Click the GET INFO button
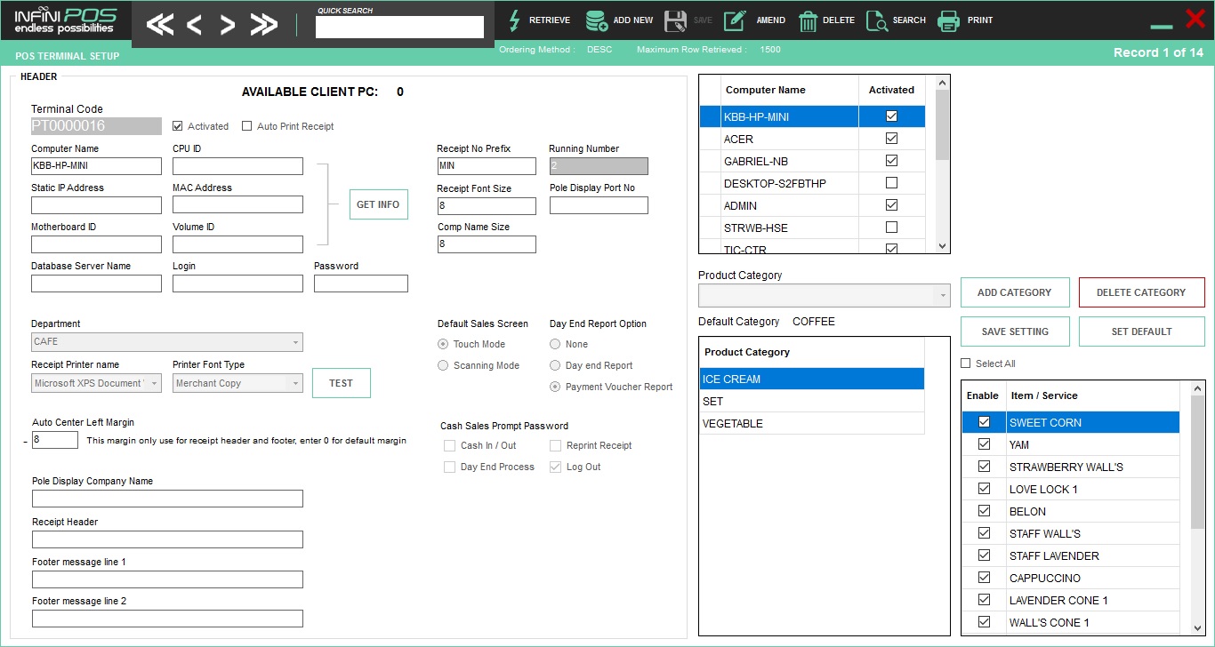This screenshot has width=1215, height=647. [378, 204]
